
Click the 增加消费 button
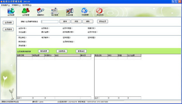(x=43, y=51)
